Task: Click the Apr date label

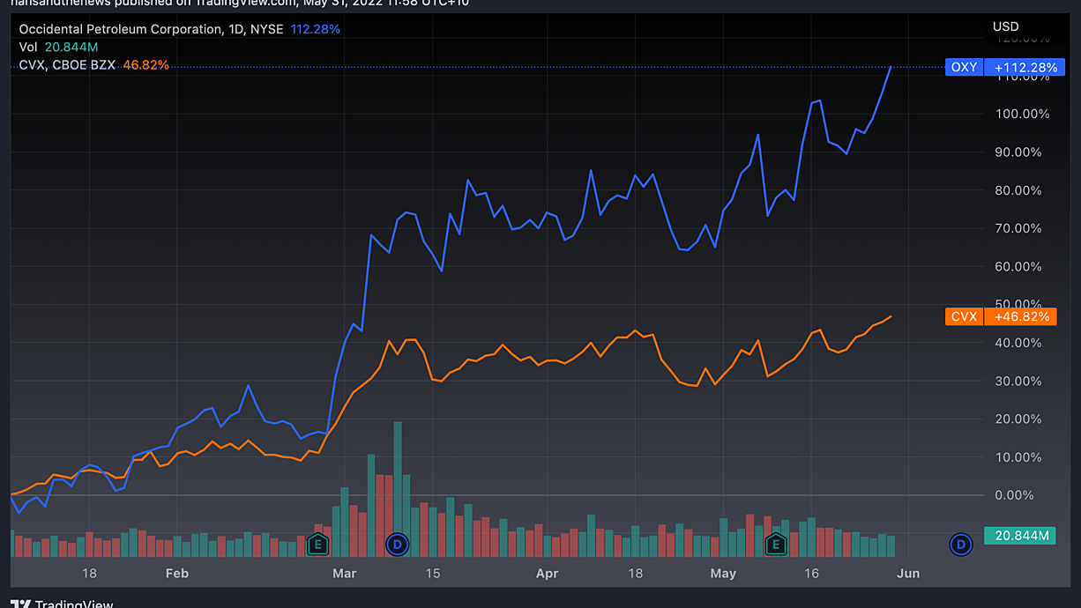Action: pyautogui.click(x=547, y=573)
